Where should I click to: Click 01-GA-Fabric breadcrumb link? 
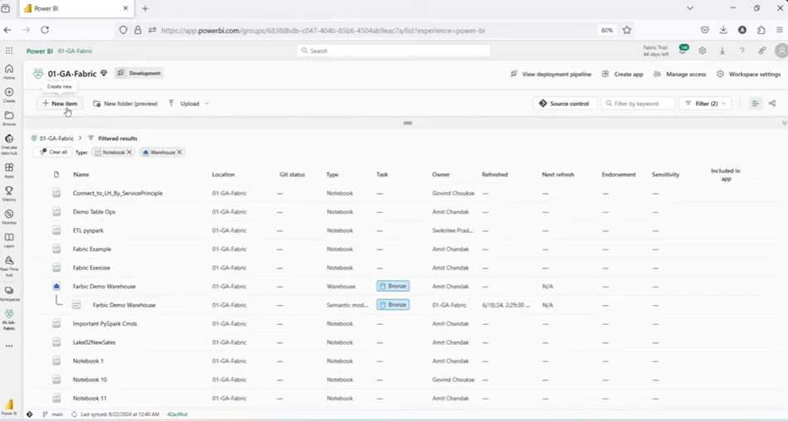(x=56, y=138)
